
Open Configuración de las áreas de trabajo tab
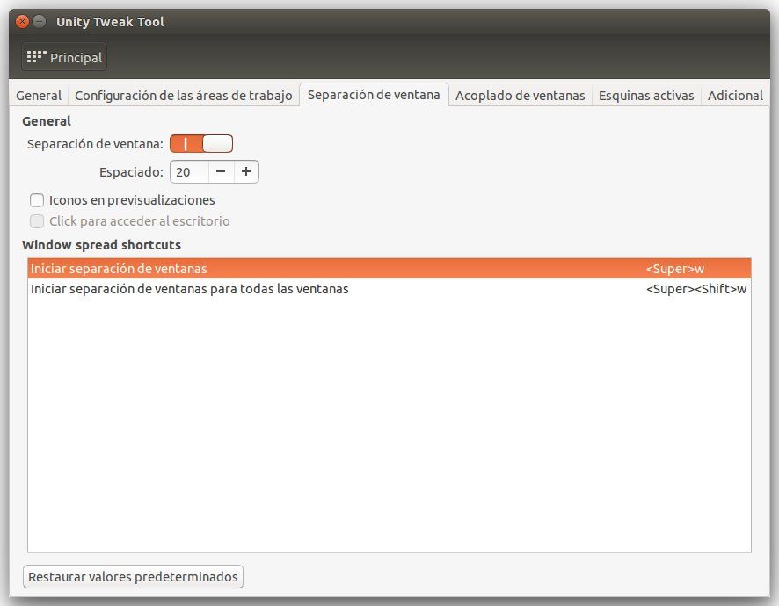[184, 96]
